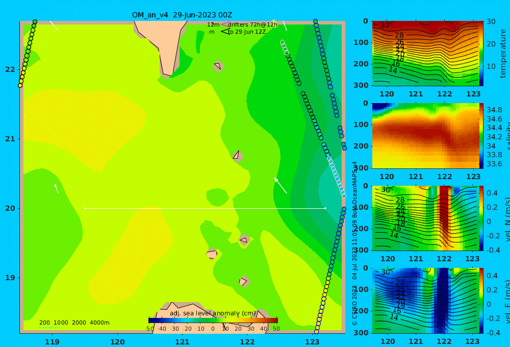Click the latitude 22 axis label
The width and height of the screenshot is (510, 347).
10,70
